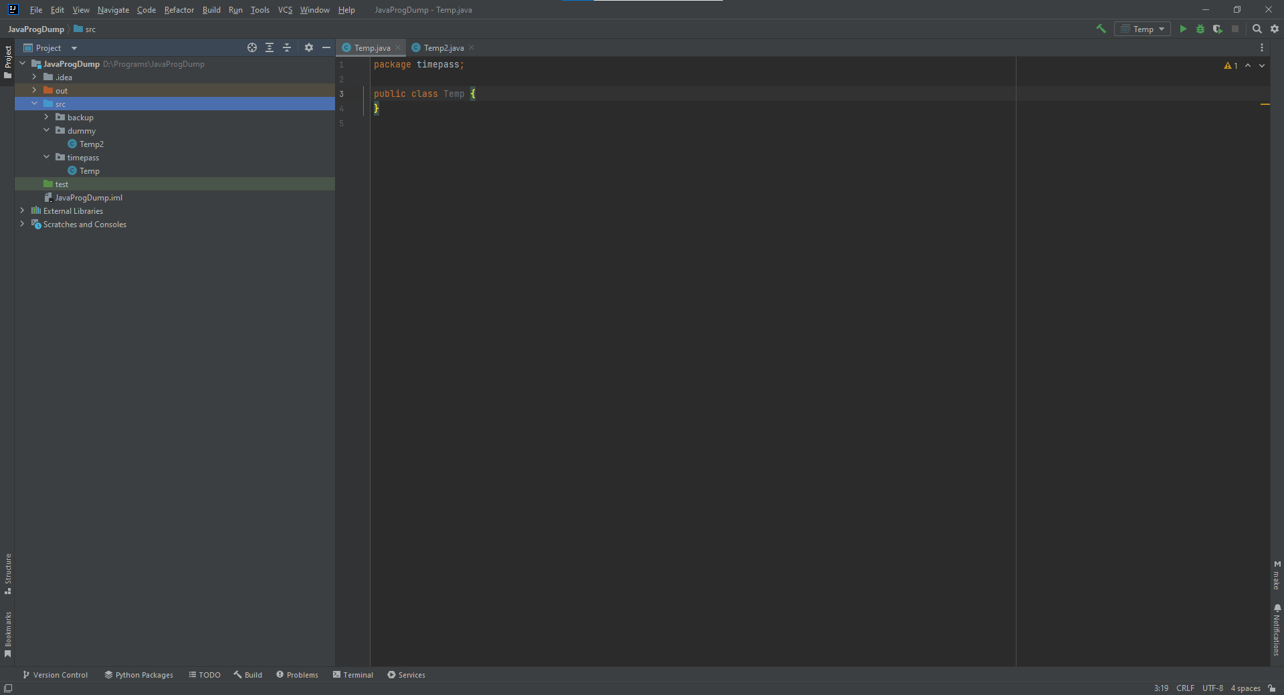
Task: Toggle the Terminal tool window
Action: pyautogui.click(x=353, y=675)
